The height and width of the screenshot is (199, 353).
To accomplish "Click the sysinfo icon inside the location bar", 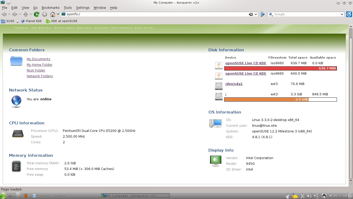I will point(63,14).
